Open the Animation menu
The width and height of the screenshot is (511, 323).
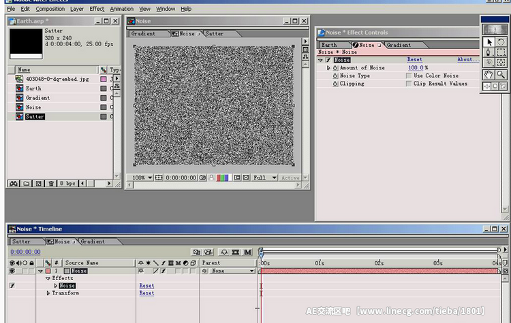[121, 9]
